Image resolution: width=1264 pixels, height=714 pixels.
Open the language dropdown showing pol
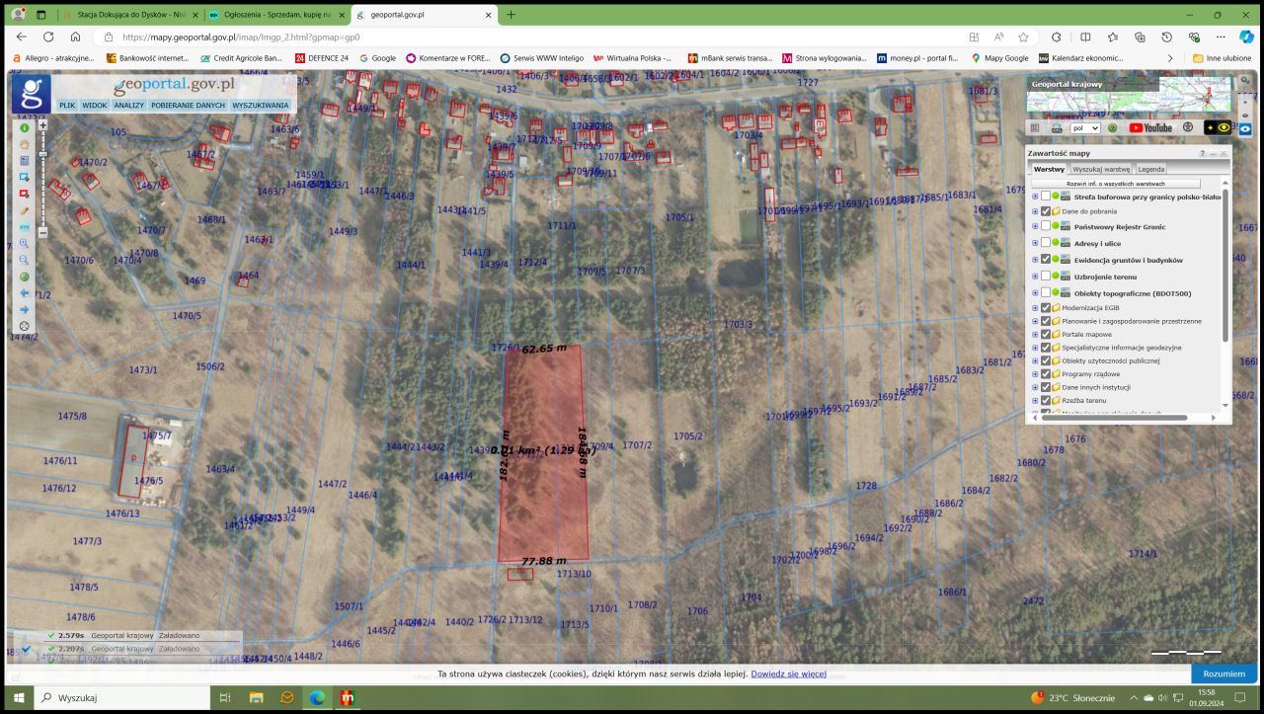[1085, 127]
